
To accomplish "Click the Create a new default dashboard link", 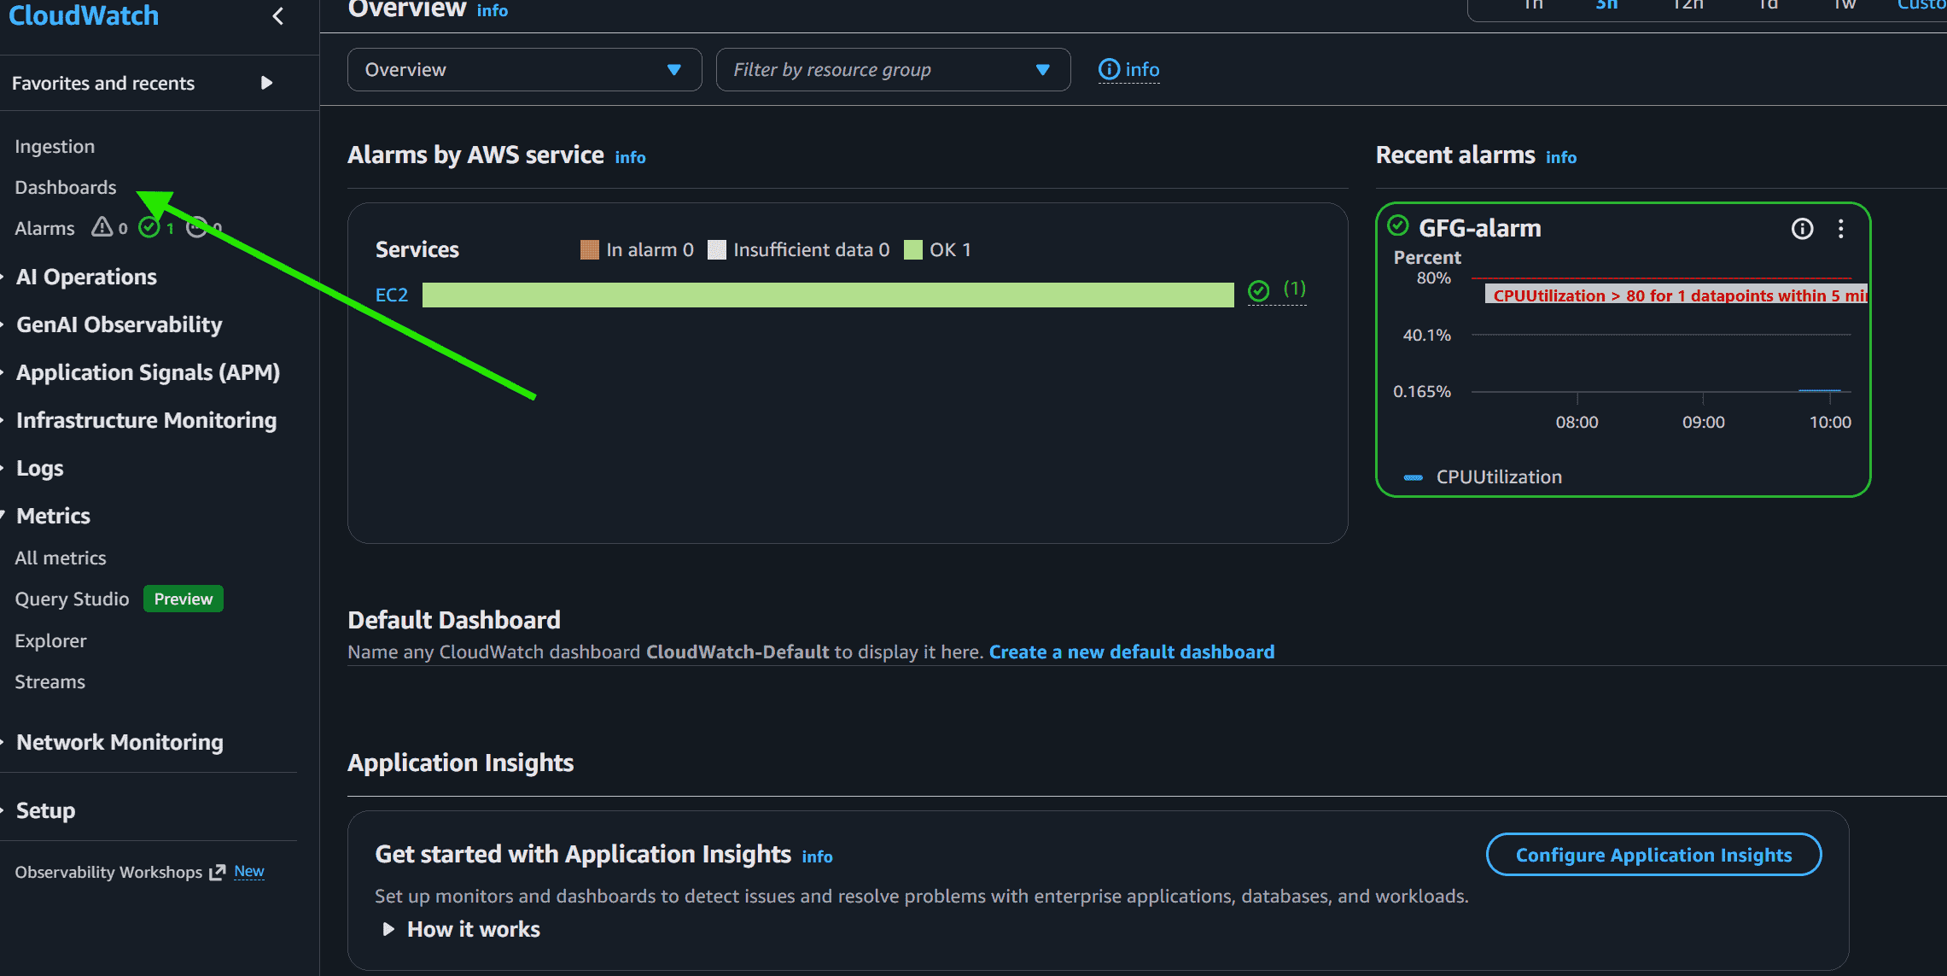I will 1131,652.
